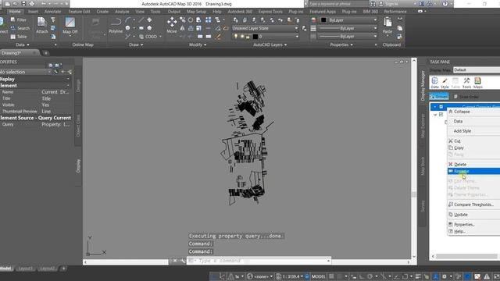This screenshot has height=281, width=500.
Task: Toggle ortho mode in status bar
Action: 362,276
